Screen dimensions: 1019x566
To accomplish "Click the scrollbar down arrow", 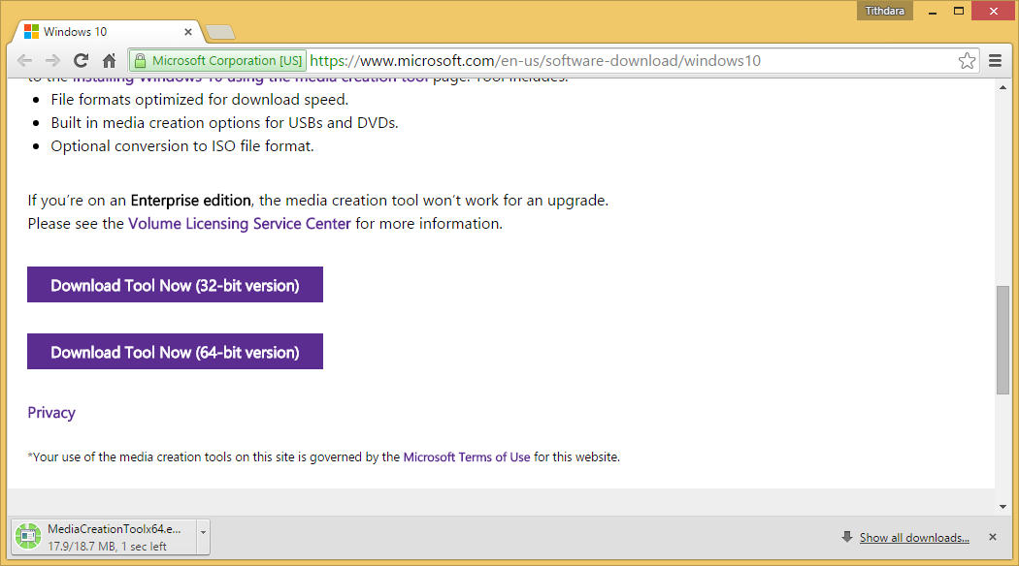I will point(1003,507).
